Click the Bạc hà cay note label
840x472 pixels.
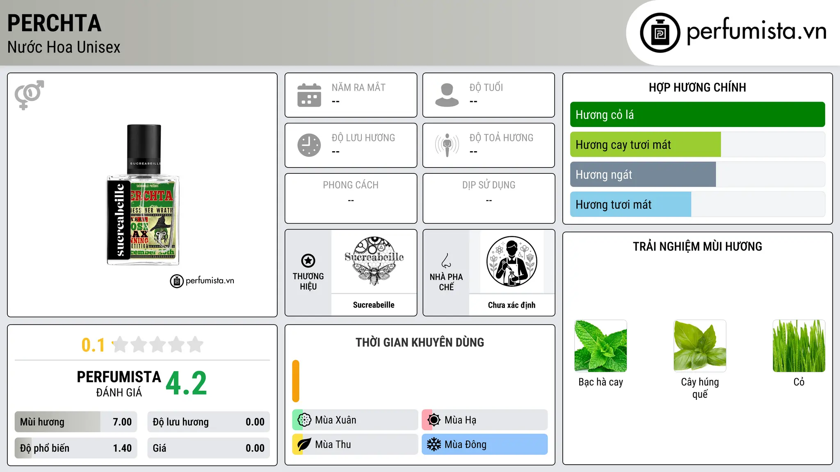[600, 382]
